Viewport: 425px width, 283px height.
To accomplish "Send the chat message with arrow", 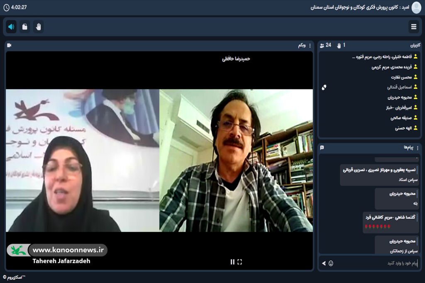I will (324, 263).
